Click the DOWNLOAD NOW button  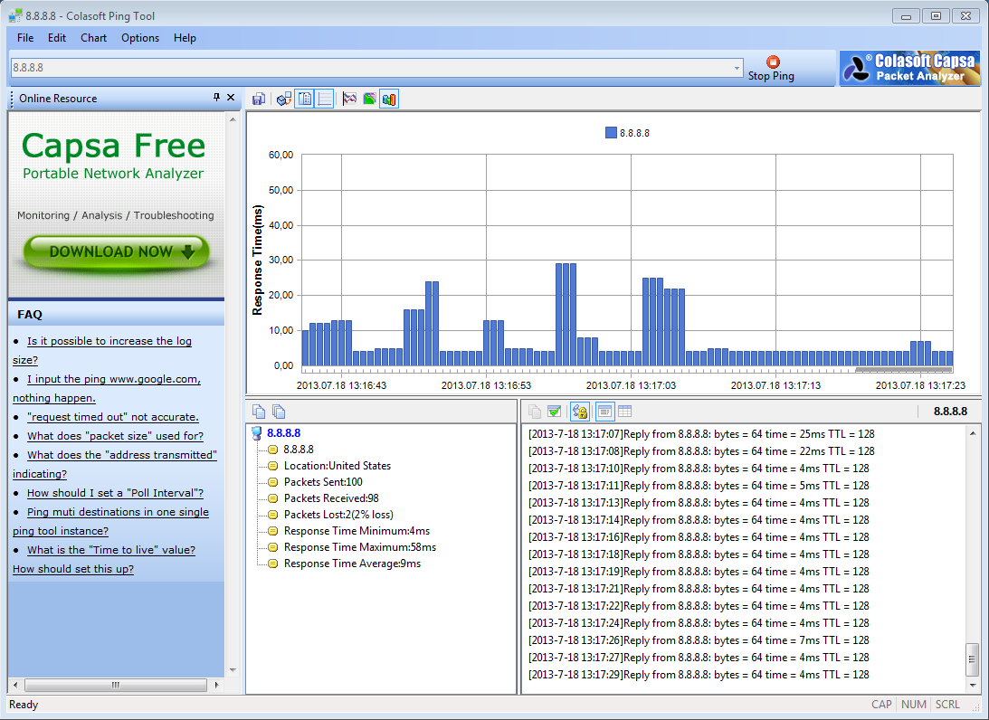point(116,252)
